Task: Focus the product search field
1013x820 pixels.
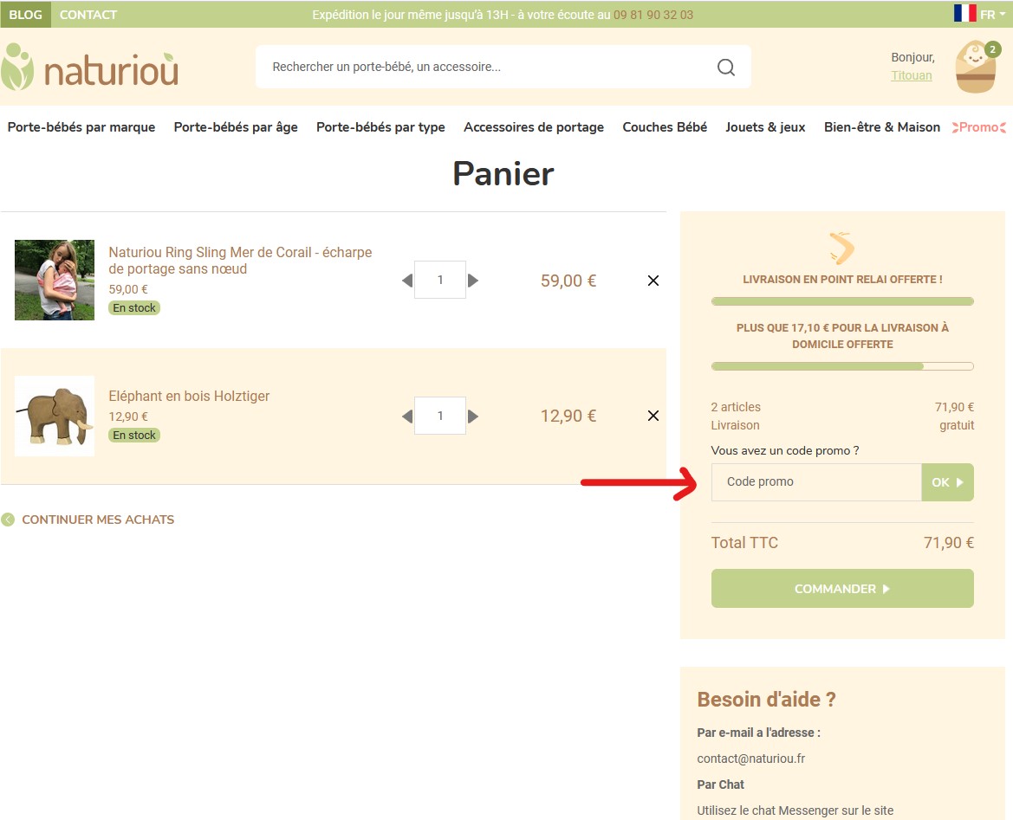Action: coord(503,68)
